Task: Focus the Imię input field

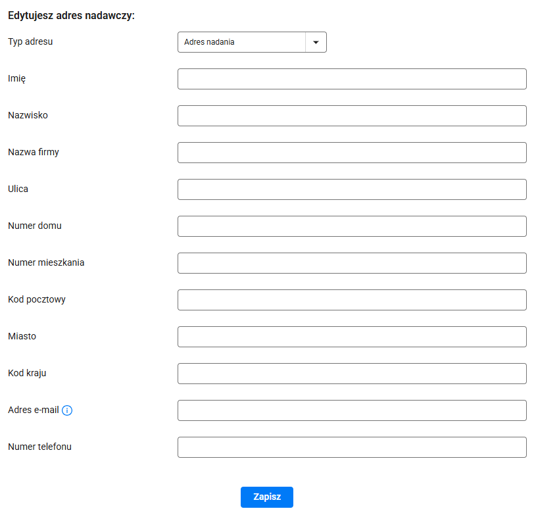Action: [352, 79]
